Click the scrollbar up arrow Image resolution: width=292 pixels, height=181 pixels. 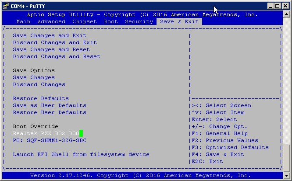click(x=286, y=14)
